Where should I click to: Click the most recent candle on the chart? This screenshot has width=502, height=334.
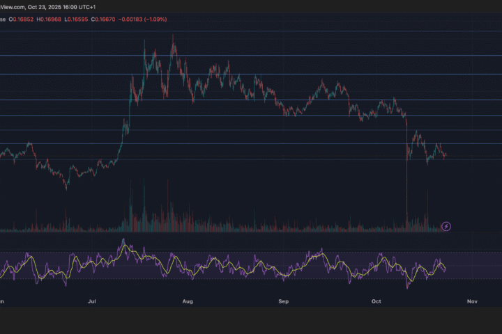(445, 154)
